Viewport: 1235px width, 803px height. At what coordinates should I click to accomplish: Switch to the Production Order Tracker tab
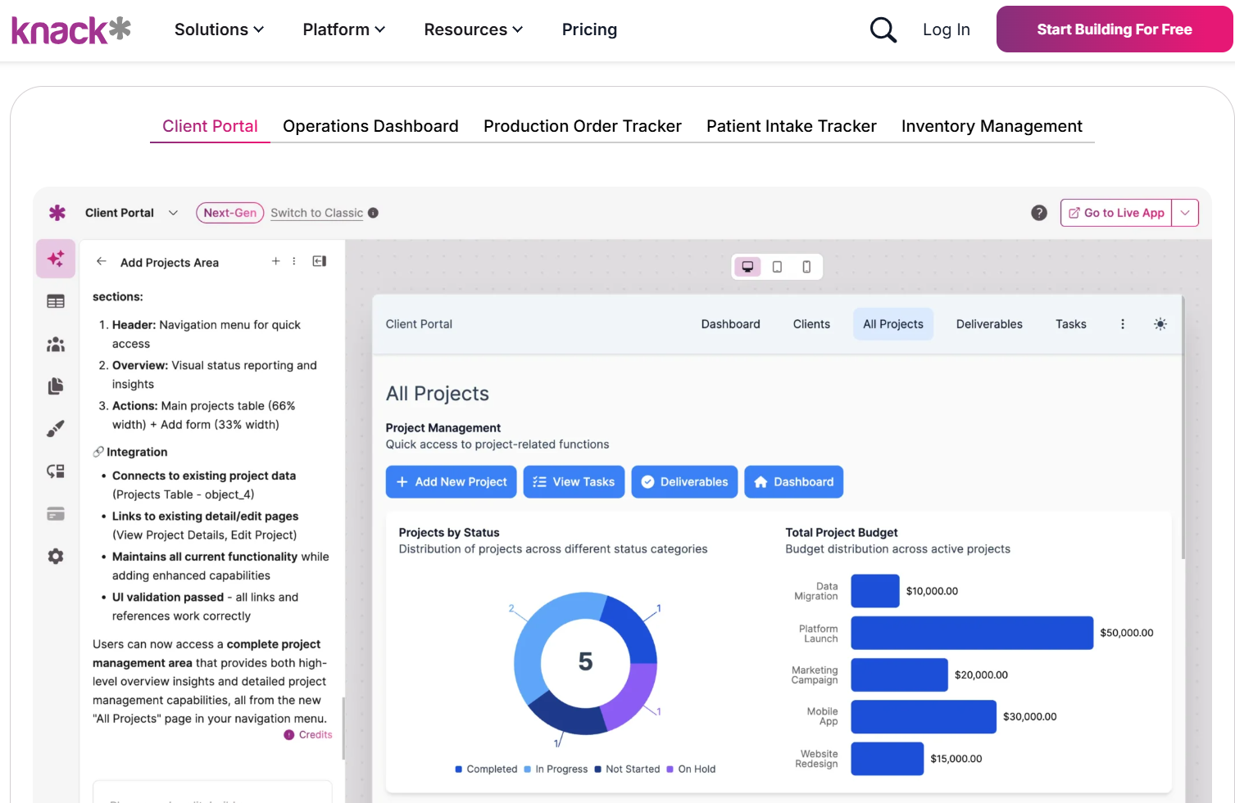pos(583,126)
